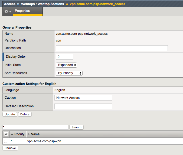Focus the Detailed Description field

click(x=83, y=106)
